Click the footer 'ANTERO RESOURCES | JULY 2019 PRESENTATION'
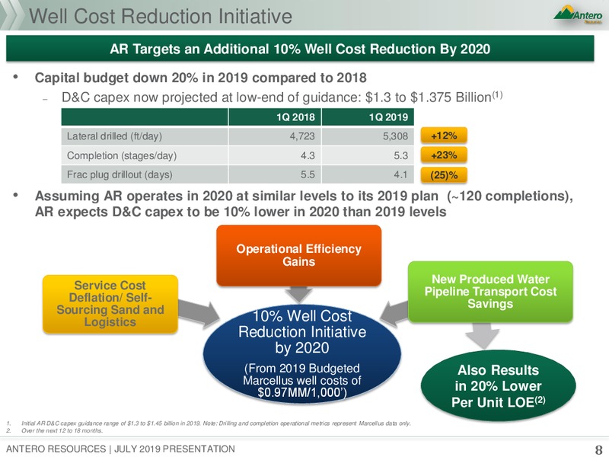 tap(120, 449)
